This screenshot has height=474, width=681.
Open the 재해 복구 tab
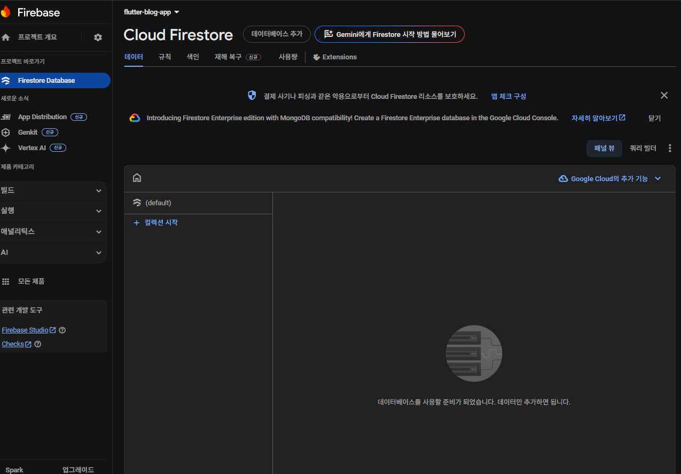(x=238, y=57)
